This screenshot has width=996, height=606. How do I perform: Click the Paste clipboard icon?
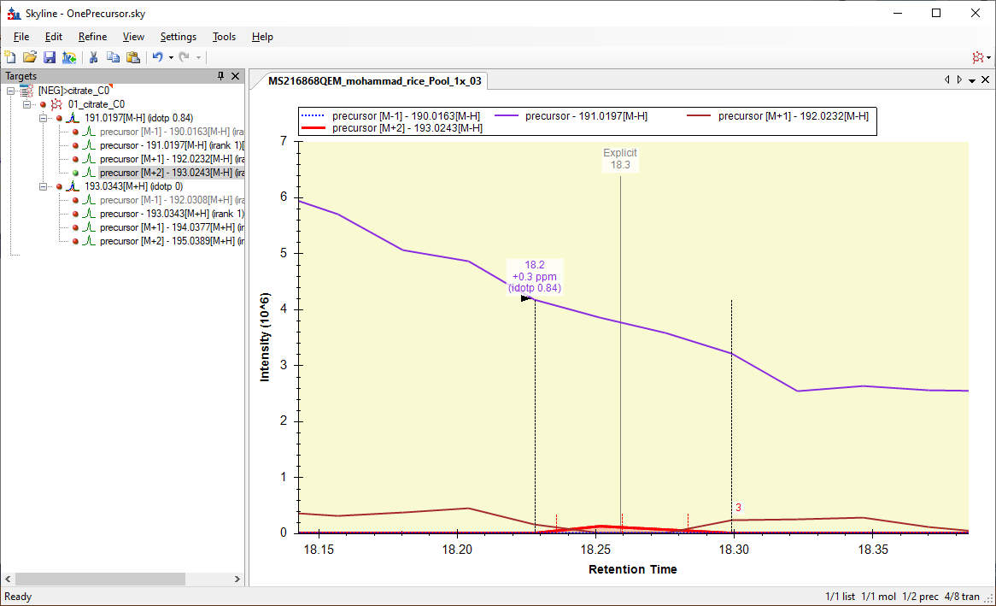[132, 57]
